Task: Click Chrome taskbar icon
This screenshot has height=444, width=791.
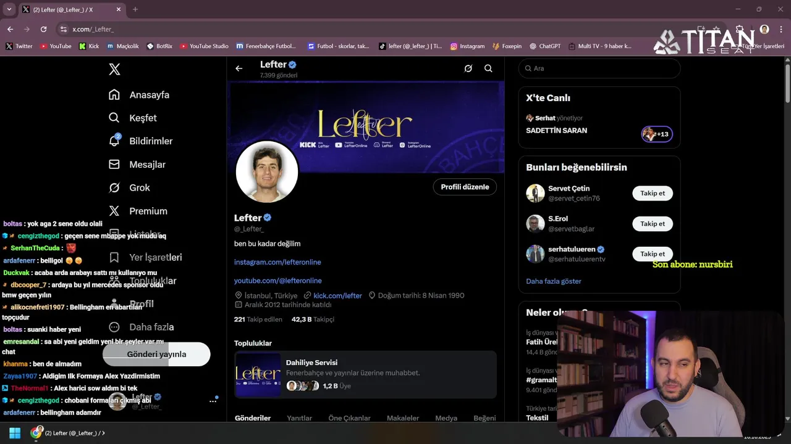Action: 36,433
